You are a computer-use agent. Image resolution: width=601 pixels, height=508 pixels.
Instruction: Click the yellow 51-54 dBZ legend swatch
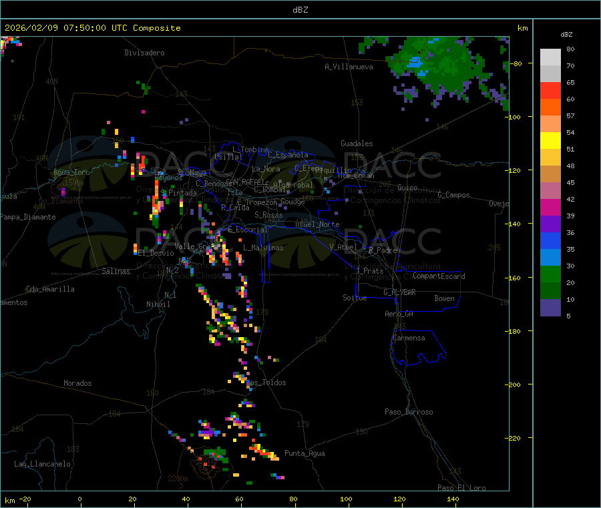click(550, 141)
